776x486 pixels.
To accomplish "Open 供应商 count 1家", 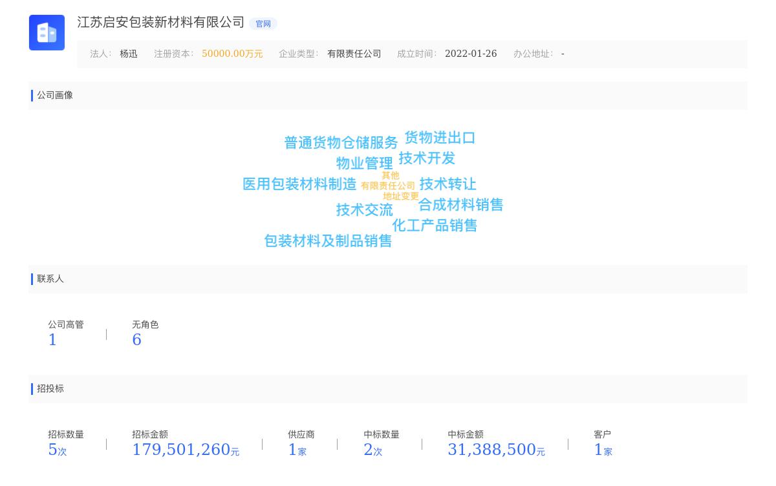I will (x=297, y=450).
